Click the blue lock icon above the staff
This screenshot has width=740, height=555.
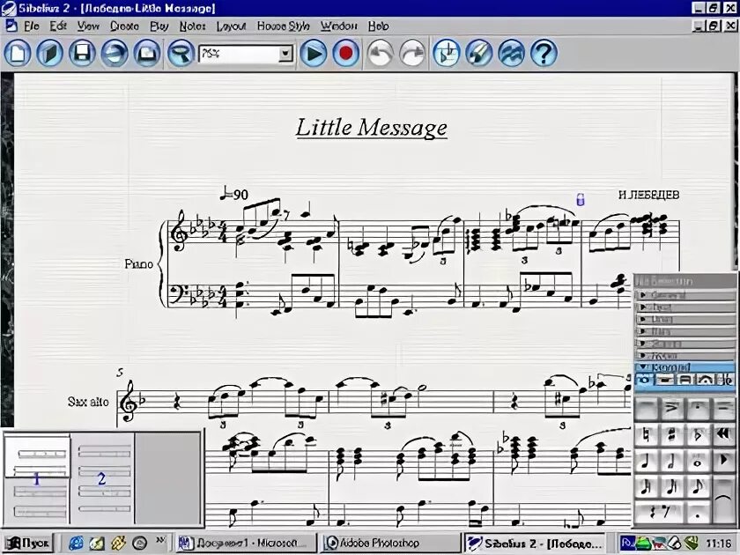(581, 199)
